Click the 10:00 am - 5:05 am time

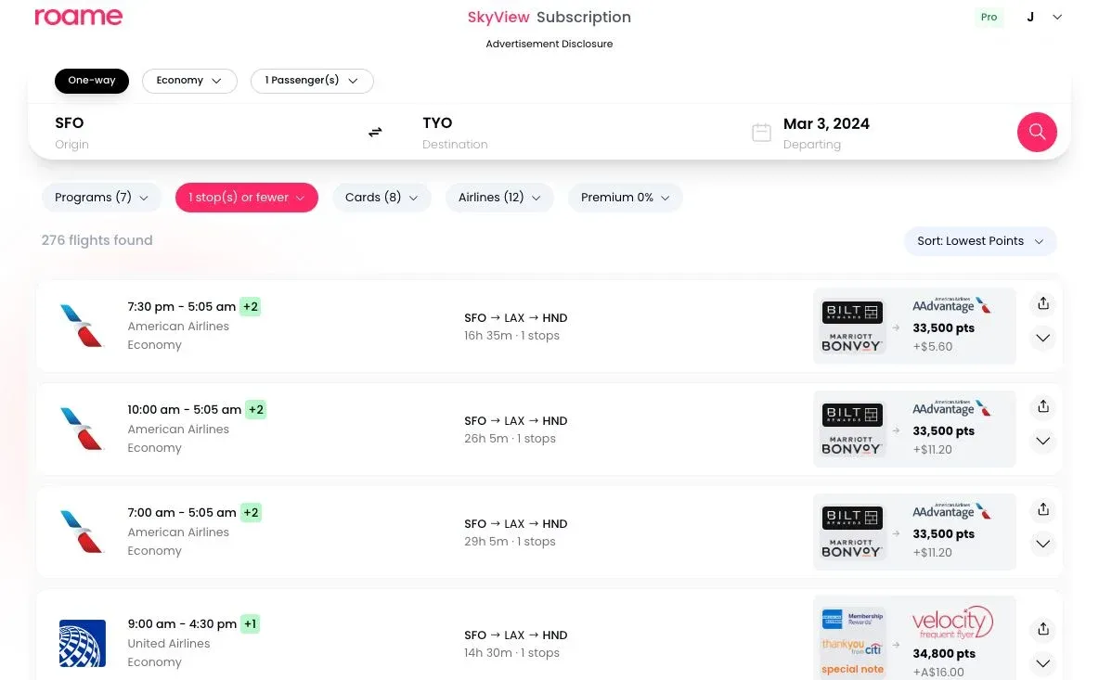[x=185, y=410]
